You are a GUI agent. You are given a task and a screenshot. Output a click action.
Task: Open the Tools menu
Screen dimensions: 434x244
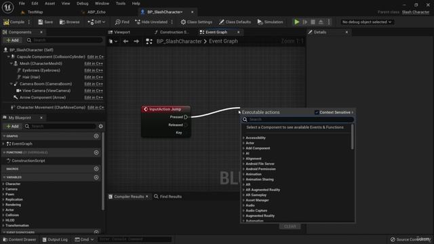121,3
